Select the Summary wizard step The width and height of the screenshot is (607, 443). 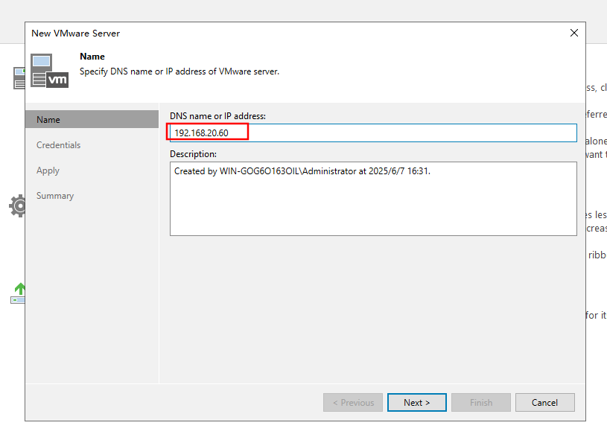coord(55,196)
